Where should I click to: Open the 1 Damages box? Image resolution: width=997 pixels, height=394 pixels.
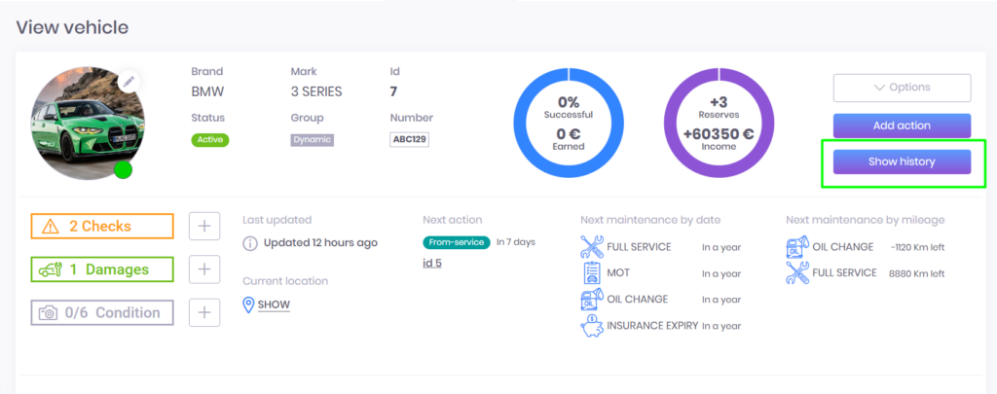(102, 269)
